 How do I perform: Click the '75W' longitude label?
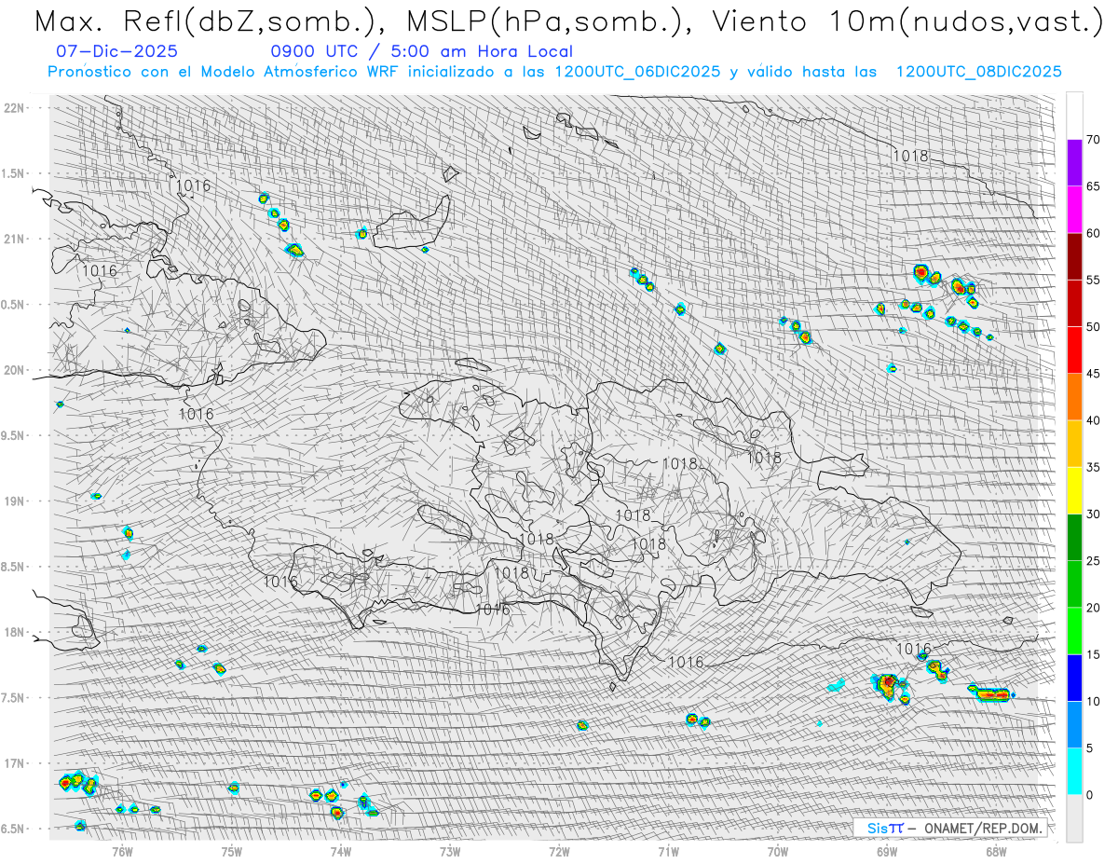click(232, 850)
